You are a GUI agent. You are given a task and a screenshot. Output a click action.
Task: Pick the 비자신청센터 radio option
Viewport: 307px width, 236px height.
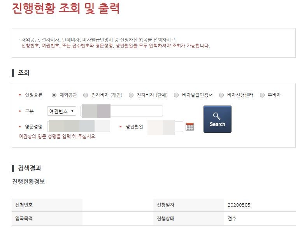coord(221,95)
